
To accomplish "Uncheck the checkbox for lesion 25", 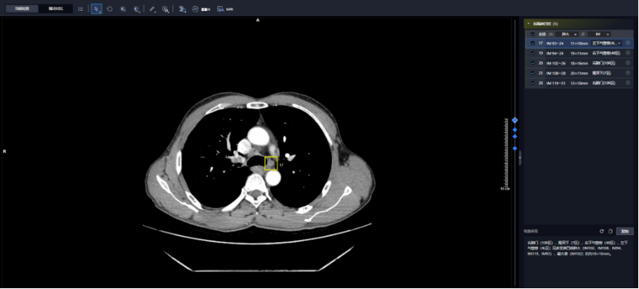I will pyautogui.click(x=533, y=73).
